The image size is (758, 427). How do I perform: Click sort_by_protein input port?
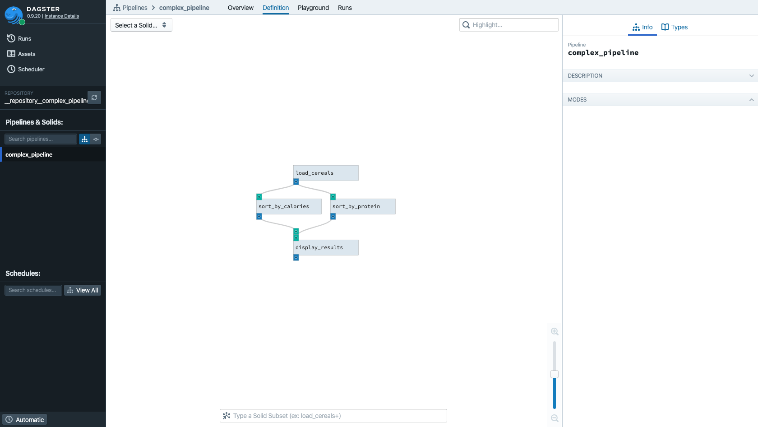click(x=333, y=197)
